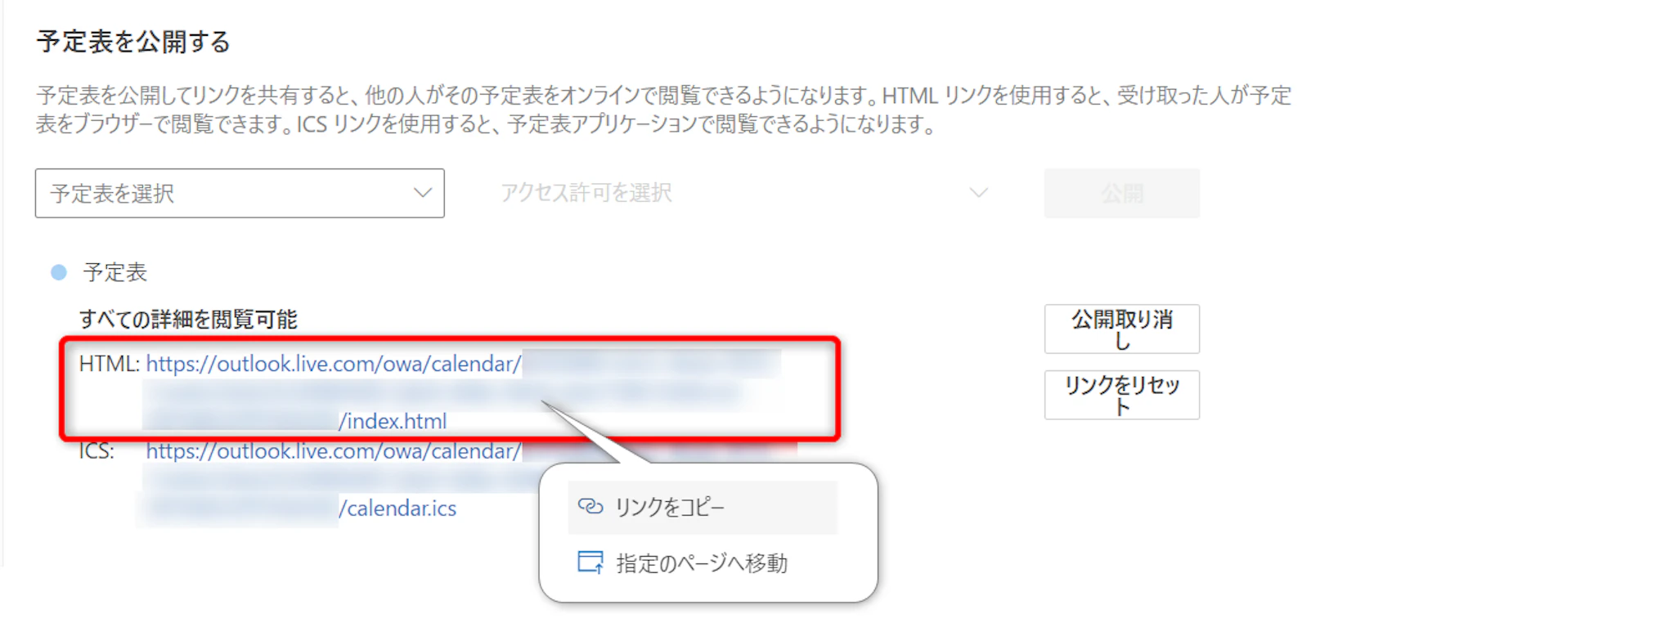This screenshot has width=1675, height=618.
Task: Click the /calendar.ics link ending
Action: pos(397,508)
